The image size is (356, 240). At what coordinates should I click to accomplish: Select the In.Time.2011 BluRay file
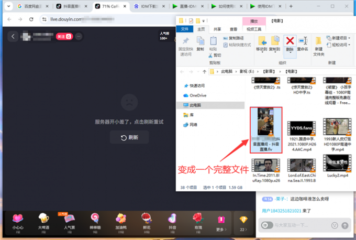[x=266, y=170]
